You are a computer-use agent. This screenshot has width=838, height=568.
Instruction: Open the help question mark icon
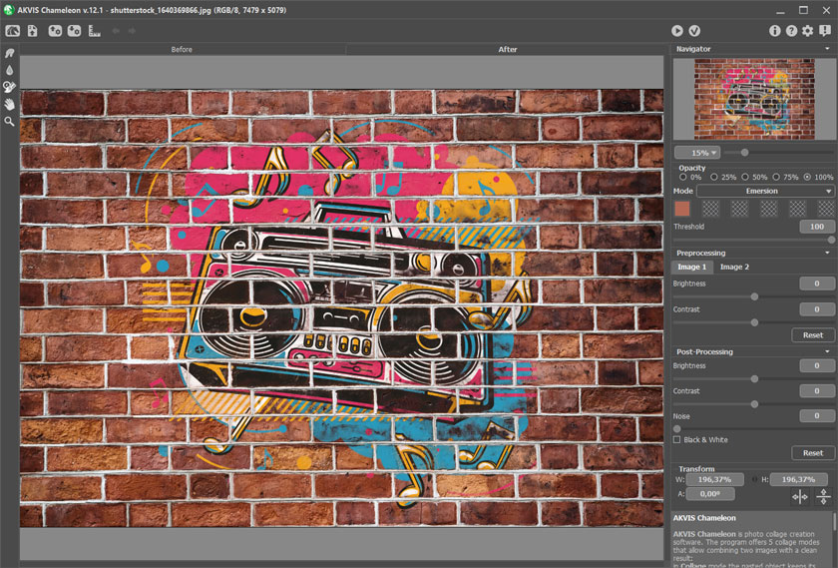(791, 31)
